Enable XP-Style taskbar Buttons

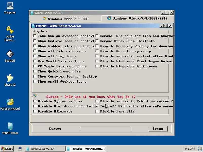(x=35, y=66)
